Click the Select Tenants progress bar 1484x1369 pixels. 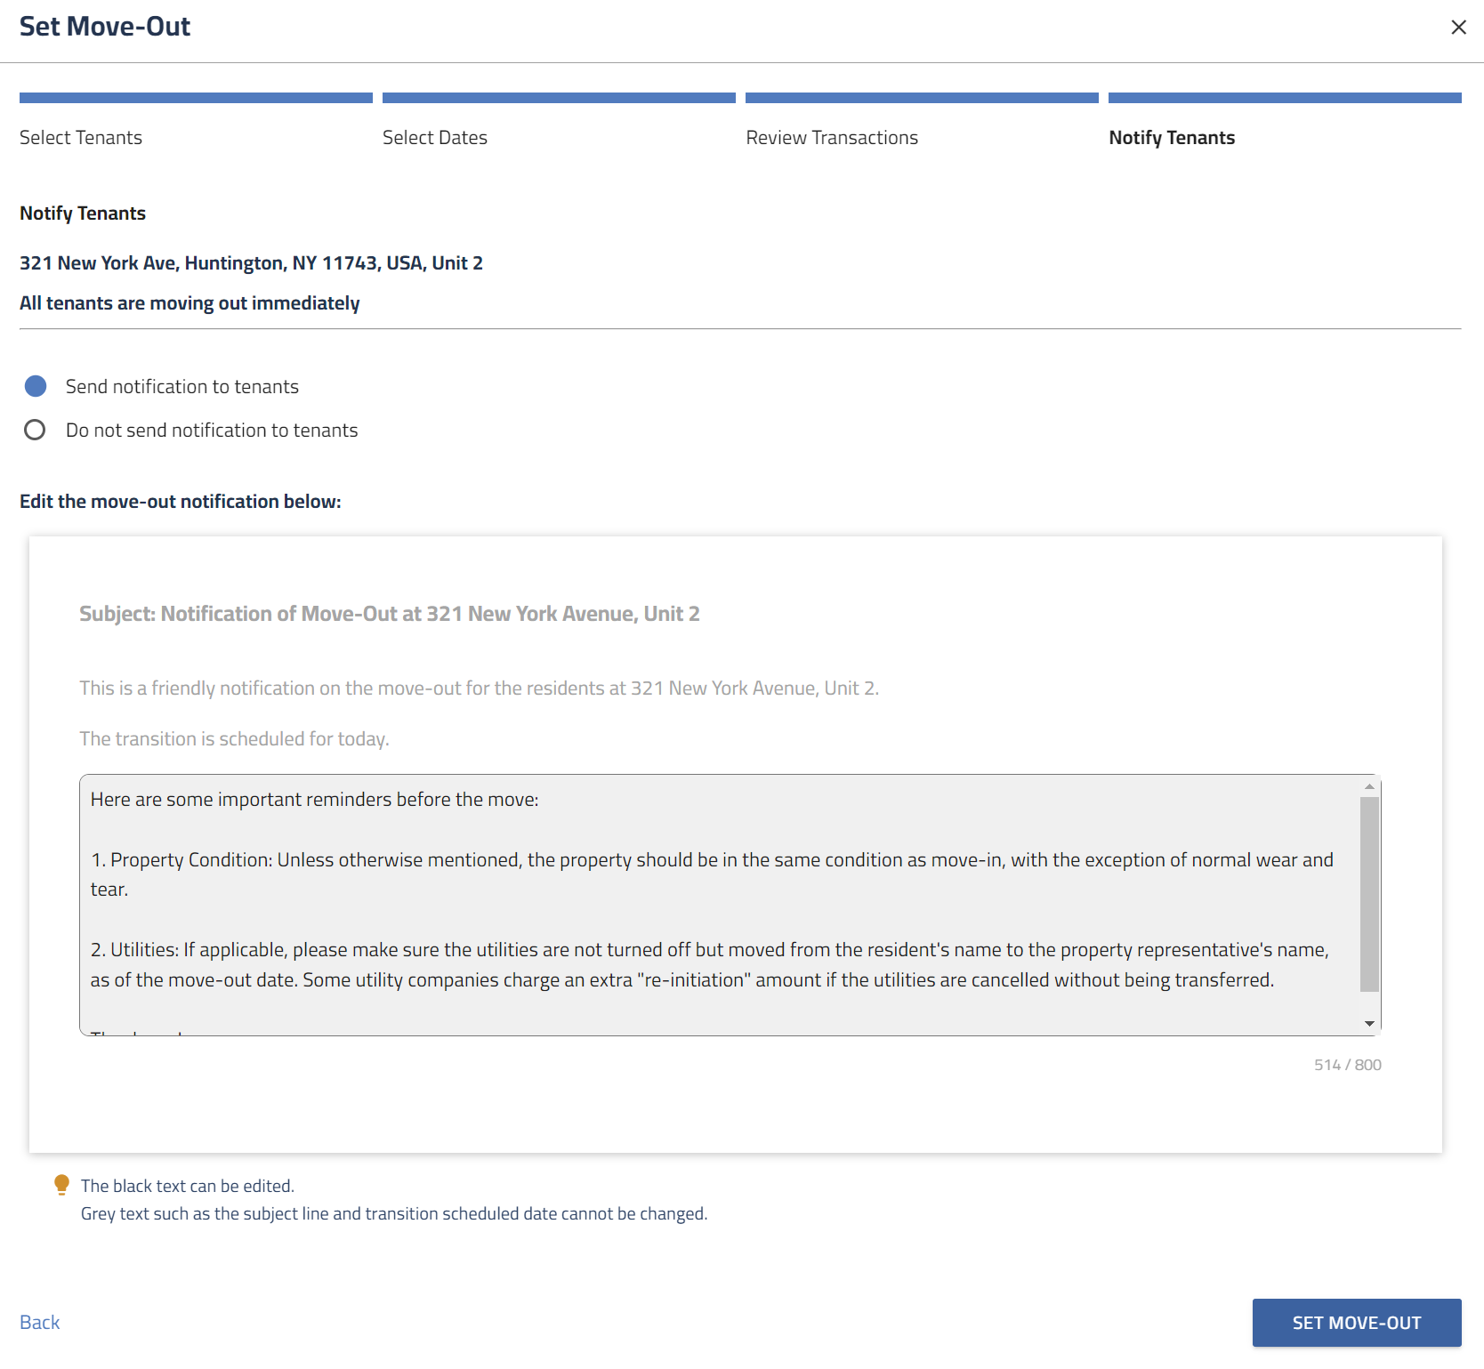196,98
